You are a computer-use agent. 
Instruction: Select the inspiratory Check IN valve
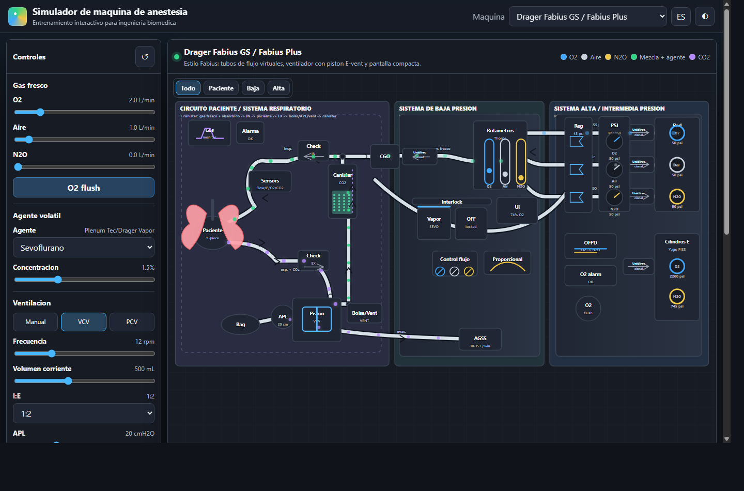point(314,151)
